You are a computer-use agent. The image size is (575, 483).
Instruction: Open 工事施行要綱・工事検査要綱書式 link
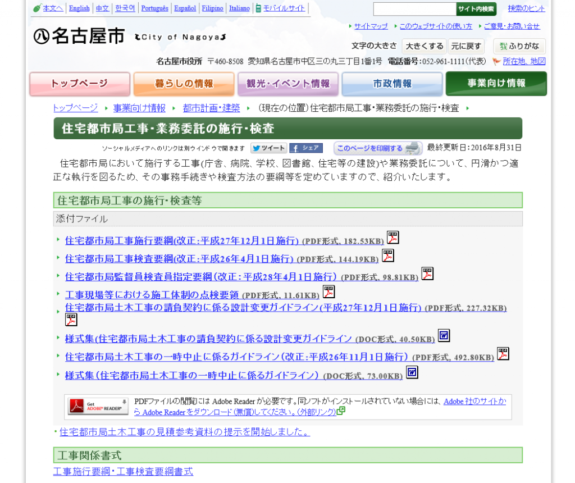[x=123, y=472]
